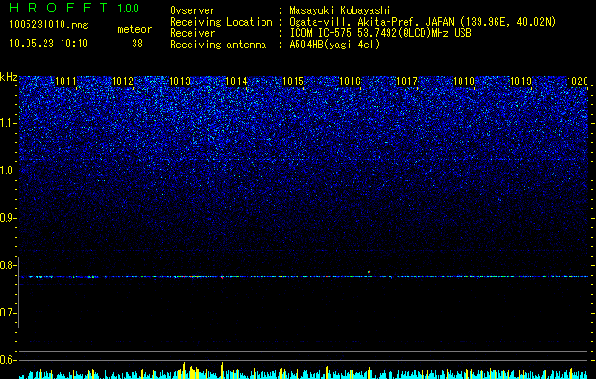Click the A504HB(yagi 4el) antenna text
Viewport: 596px width, 379px height.
(334, 45)
